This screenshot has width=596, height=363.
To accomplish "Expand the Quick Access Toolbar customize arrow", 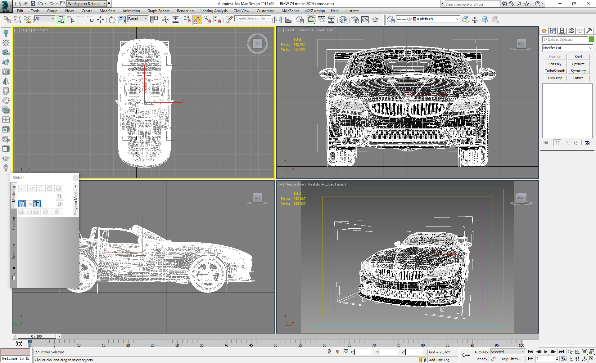I will pos(109,4).
